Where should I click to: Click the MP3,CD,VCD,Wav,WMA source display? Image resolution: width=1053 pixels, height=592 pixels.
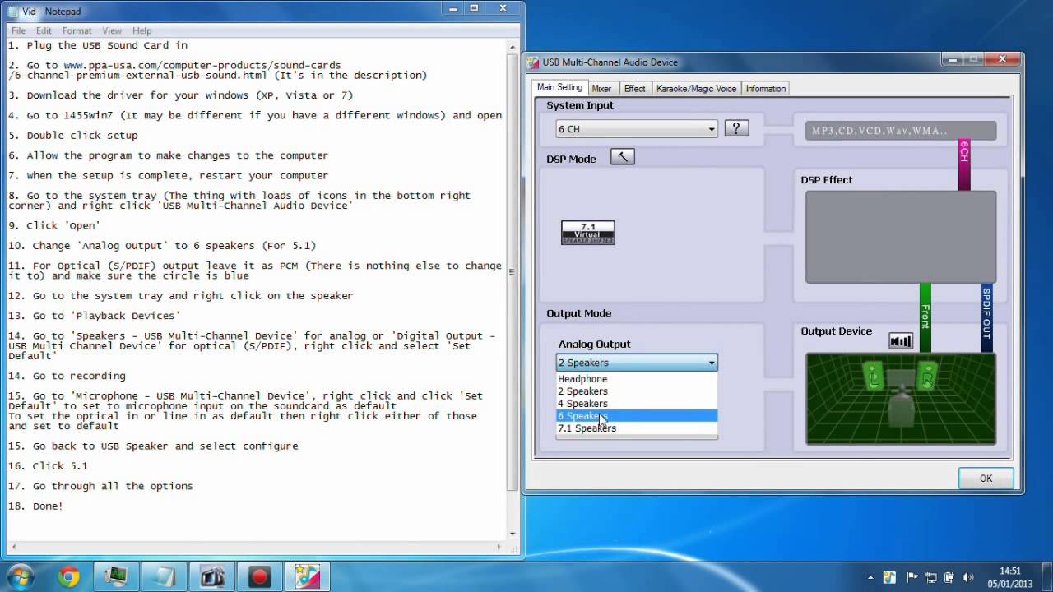click(901, 130)
